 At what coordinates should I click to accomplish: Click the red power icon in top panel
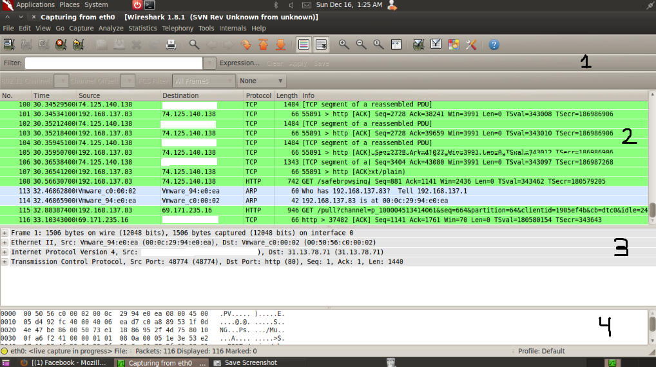(137, 5)
